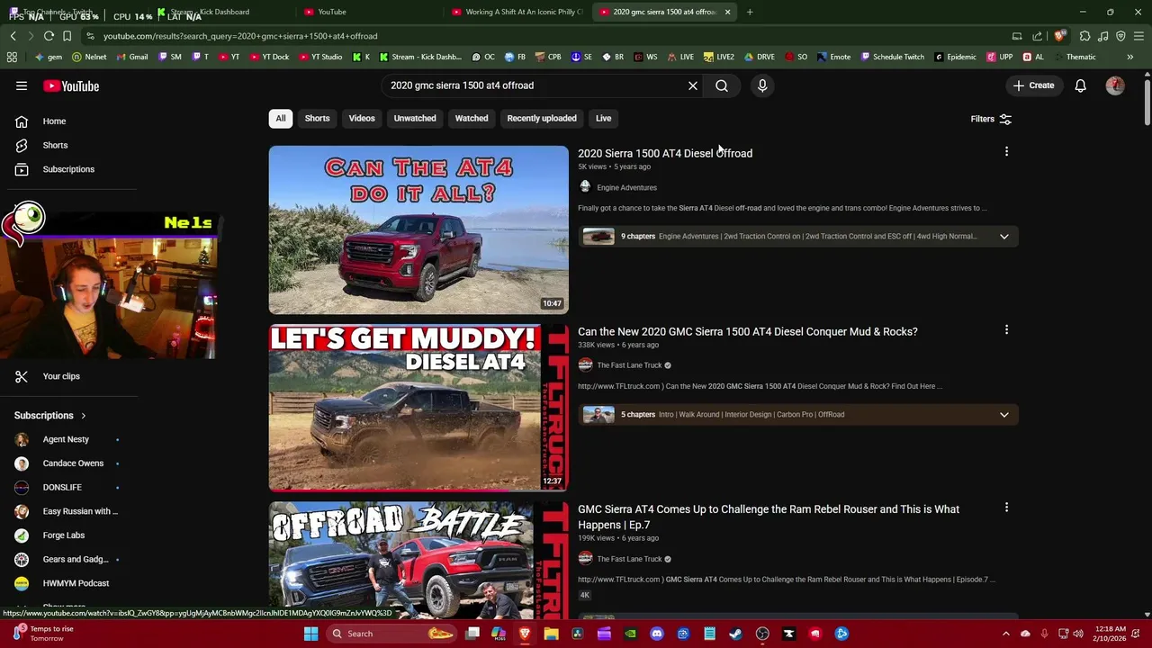
Task: Open the 2020 Sierra 1500 AT4 Diesel Offroad title
Action: [x=665, y=153]
